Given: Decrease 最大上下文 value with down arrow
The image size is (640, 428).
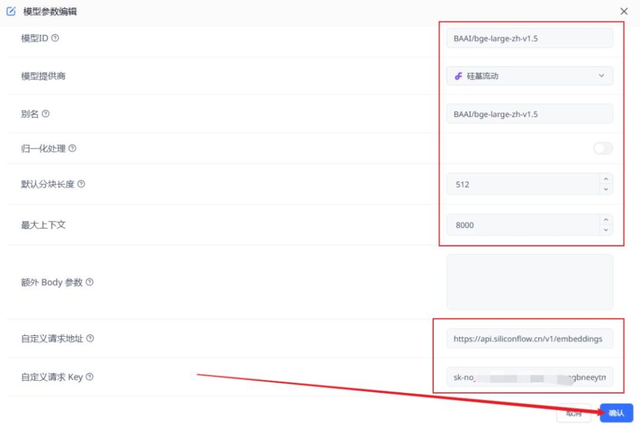Looking at the screenshot, I should click(x=605, y=230).
